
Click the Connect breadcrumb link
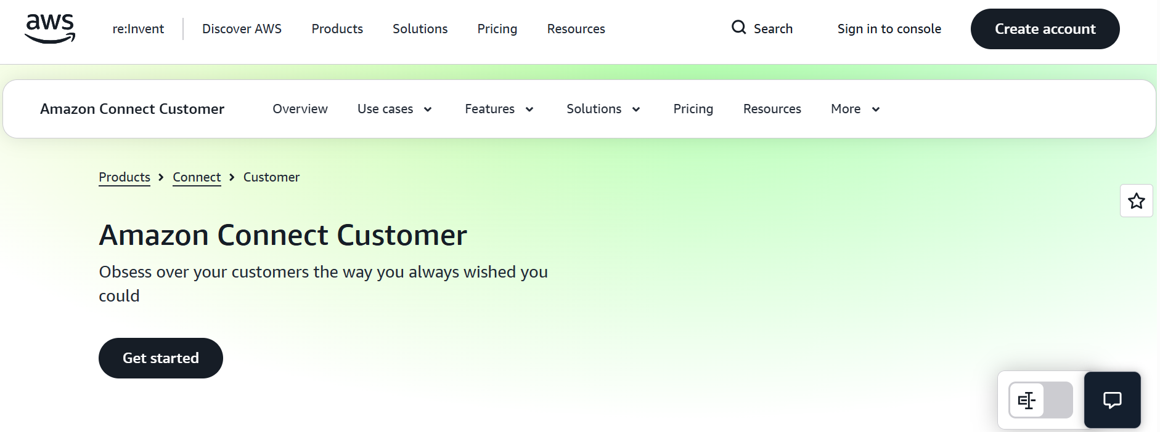(x=197, y=177)
